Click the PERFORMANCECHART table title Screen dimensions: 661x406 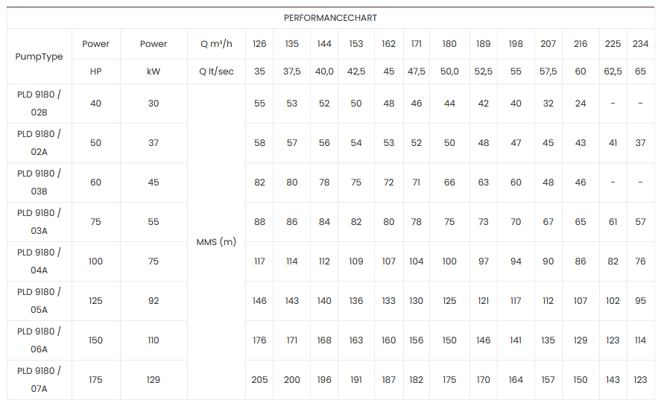(x=330, y=18)
